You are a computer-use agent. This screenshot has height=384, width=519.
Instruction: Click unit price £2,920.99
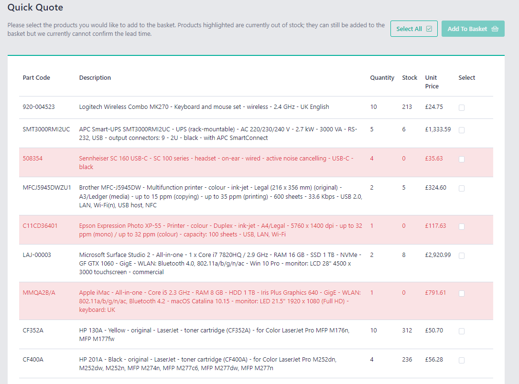(438, 255)
